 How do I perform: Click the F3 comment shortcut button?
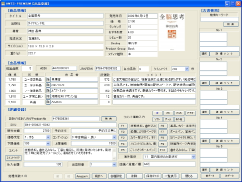(123, 138)
